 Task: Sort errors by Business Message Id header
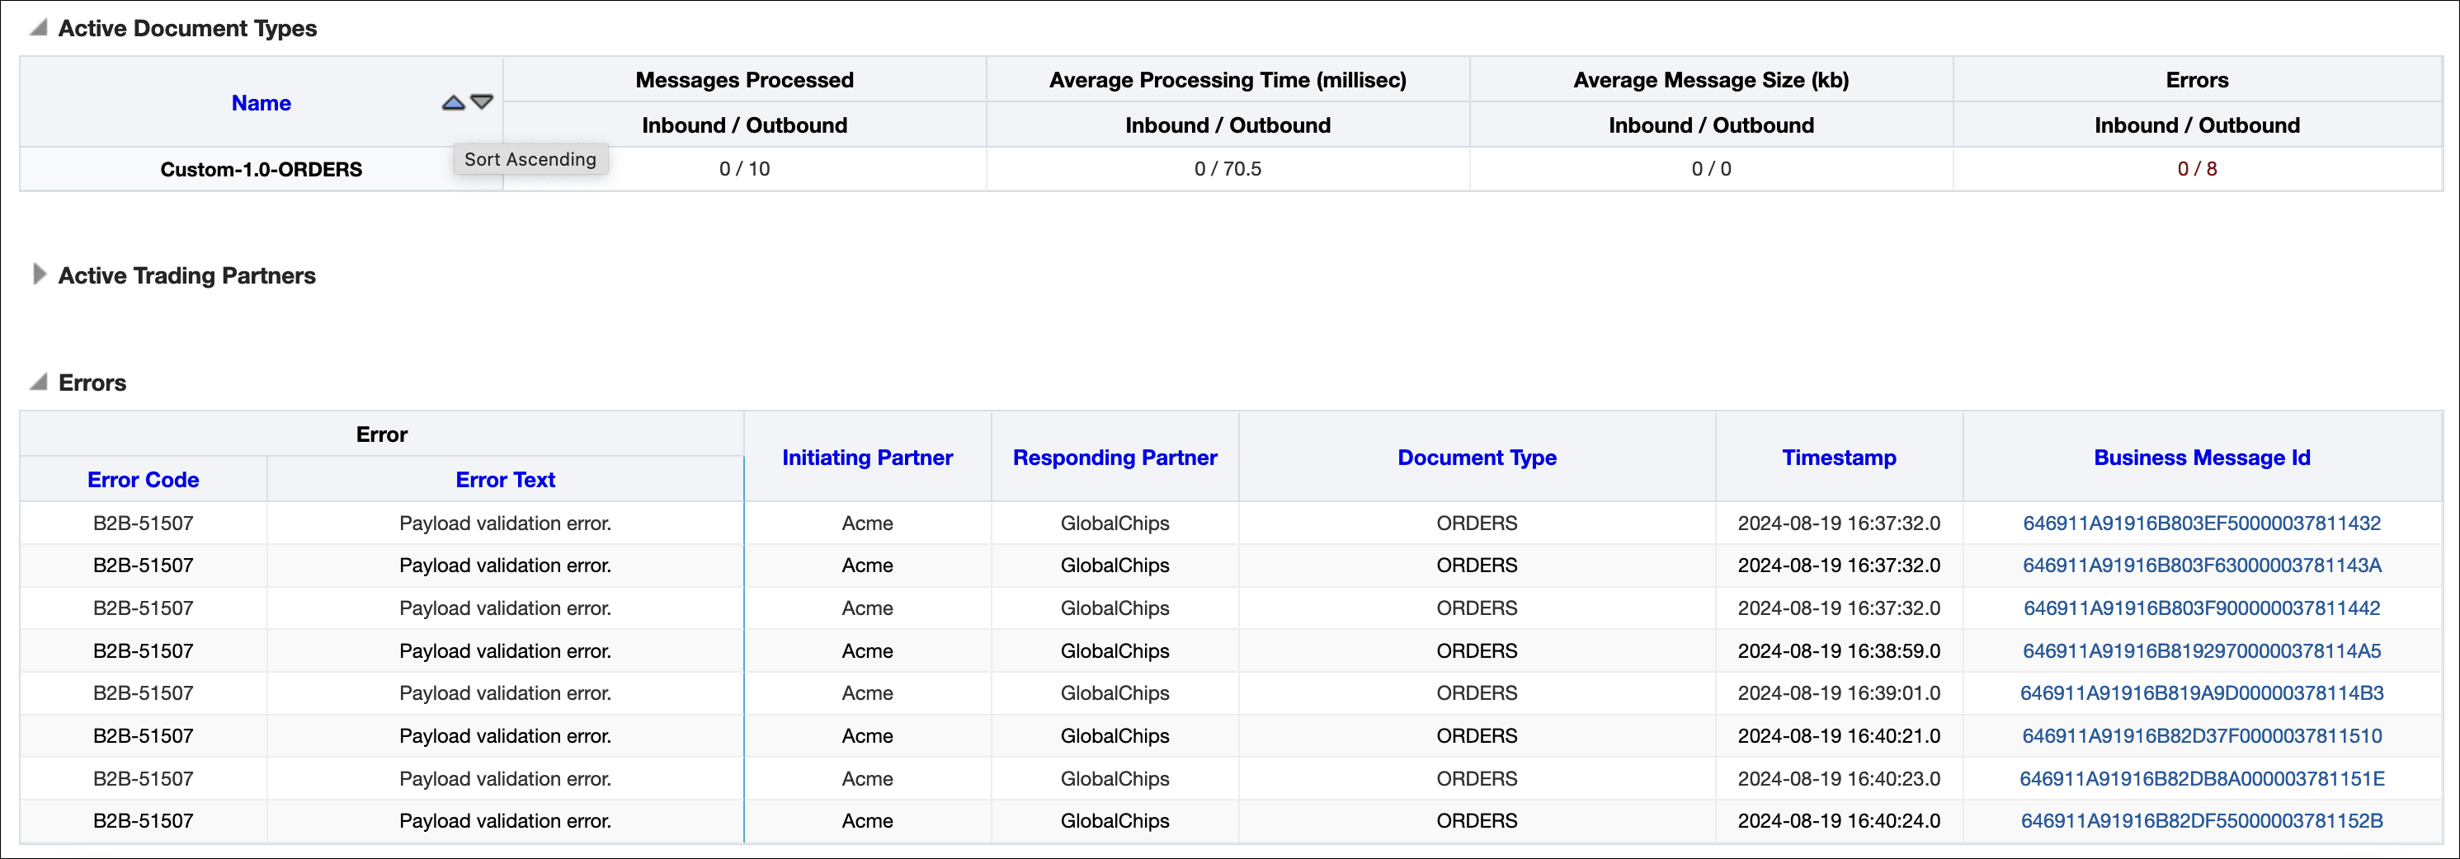pos(2201,458)
